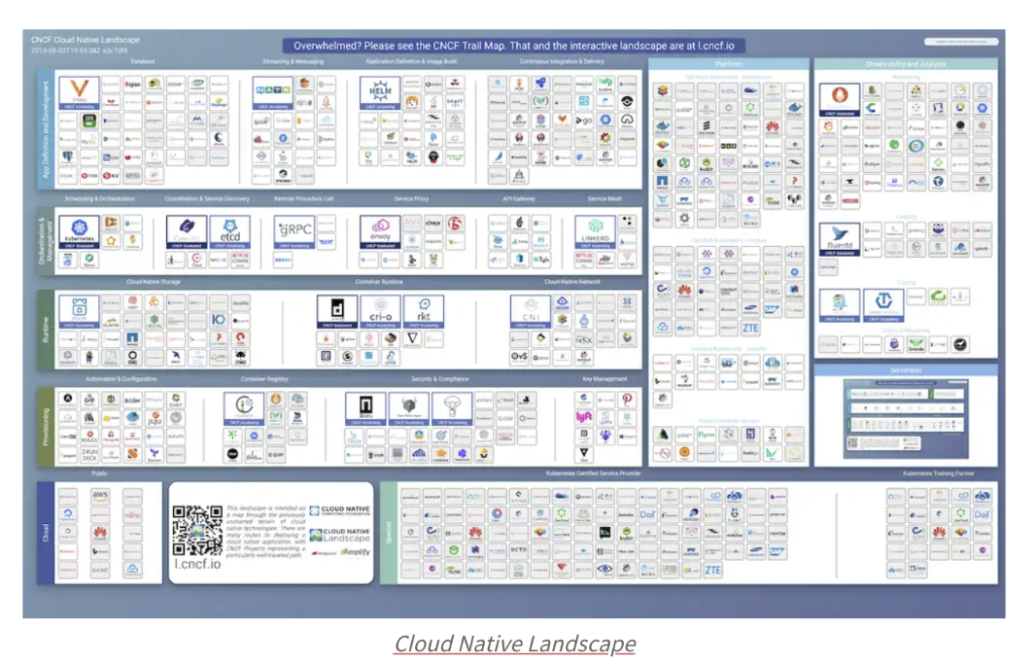Click the rkt logo card
This screenshot has height=665, width=1036.
(x=424, y=312)
